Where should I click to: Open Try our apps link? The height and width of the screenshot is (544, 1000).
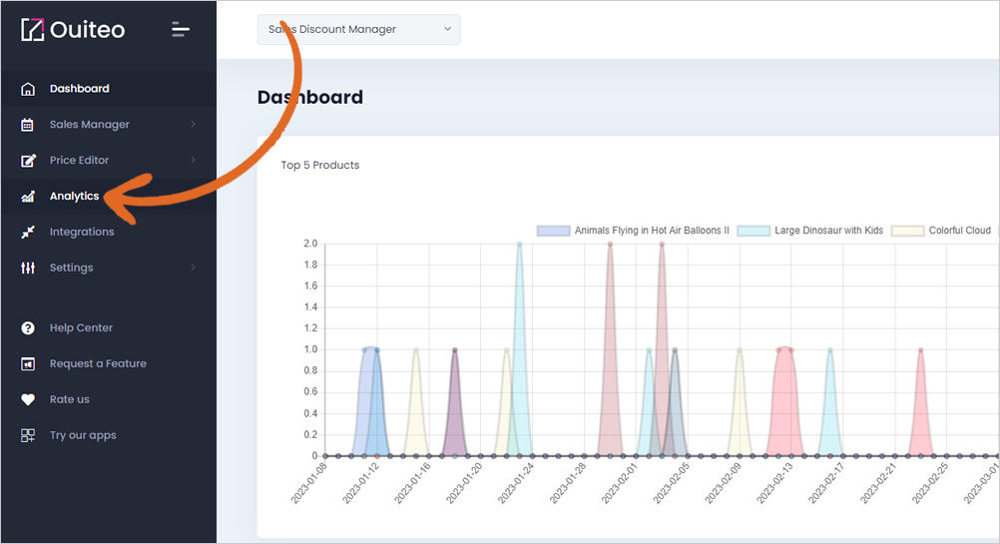pyautogui.click(x=83, y=435)
